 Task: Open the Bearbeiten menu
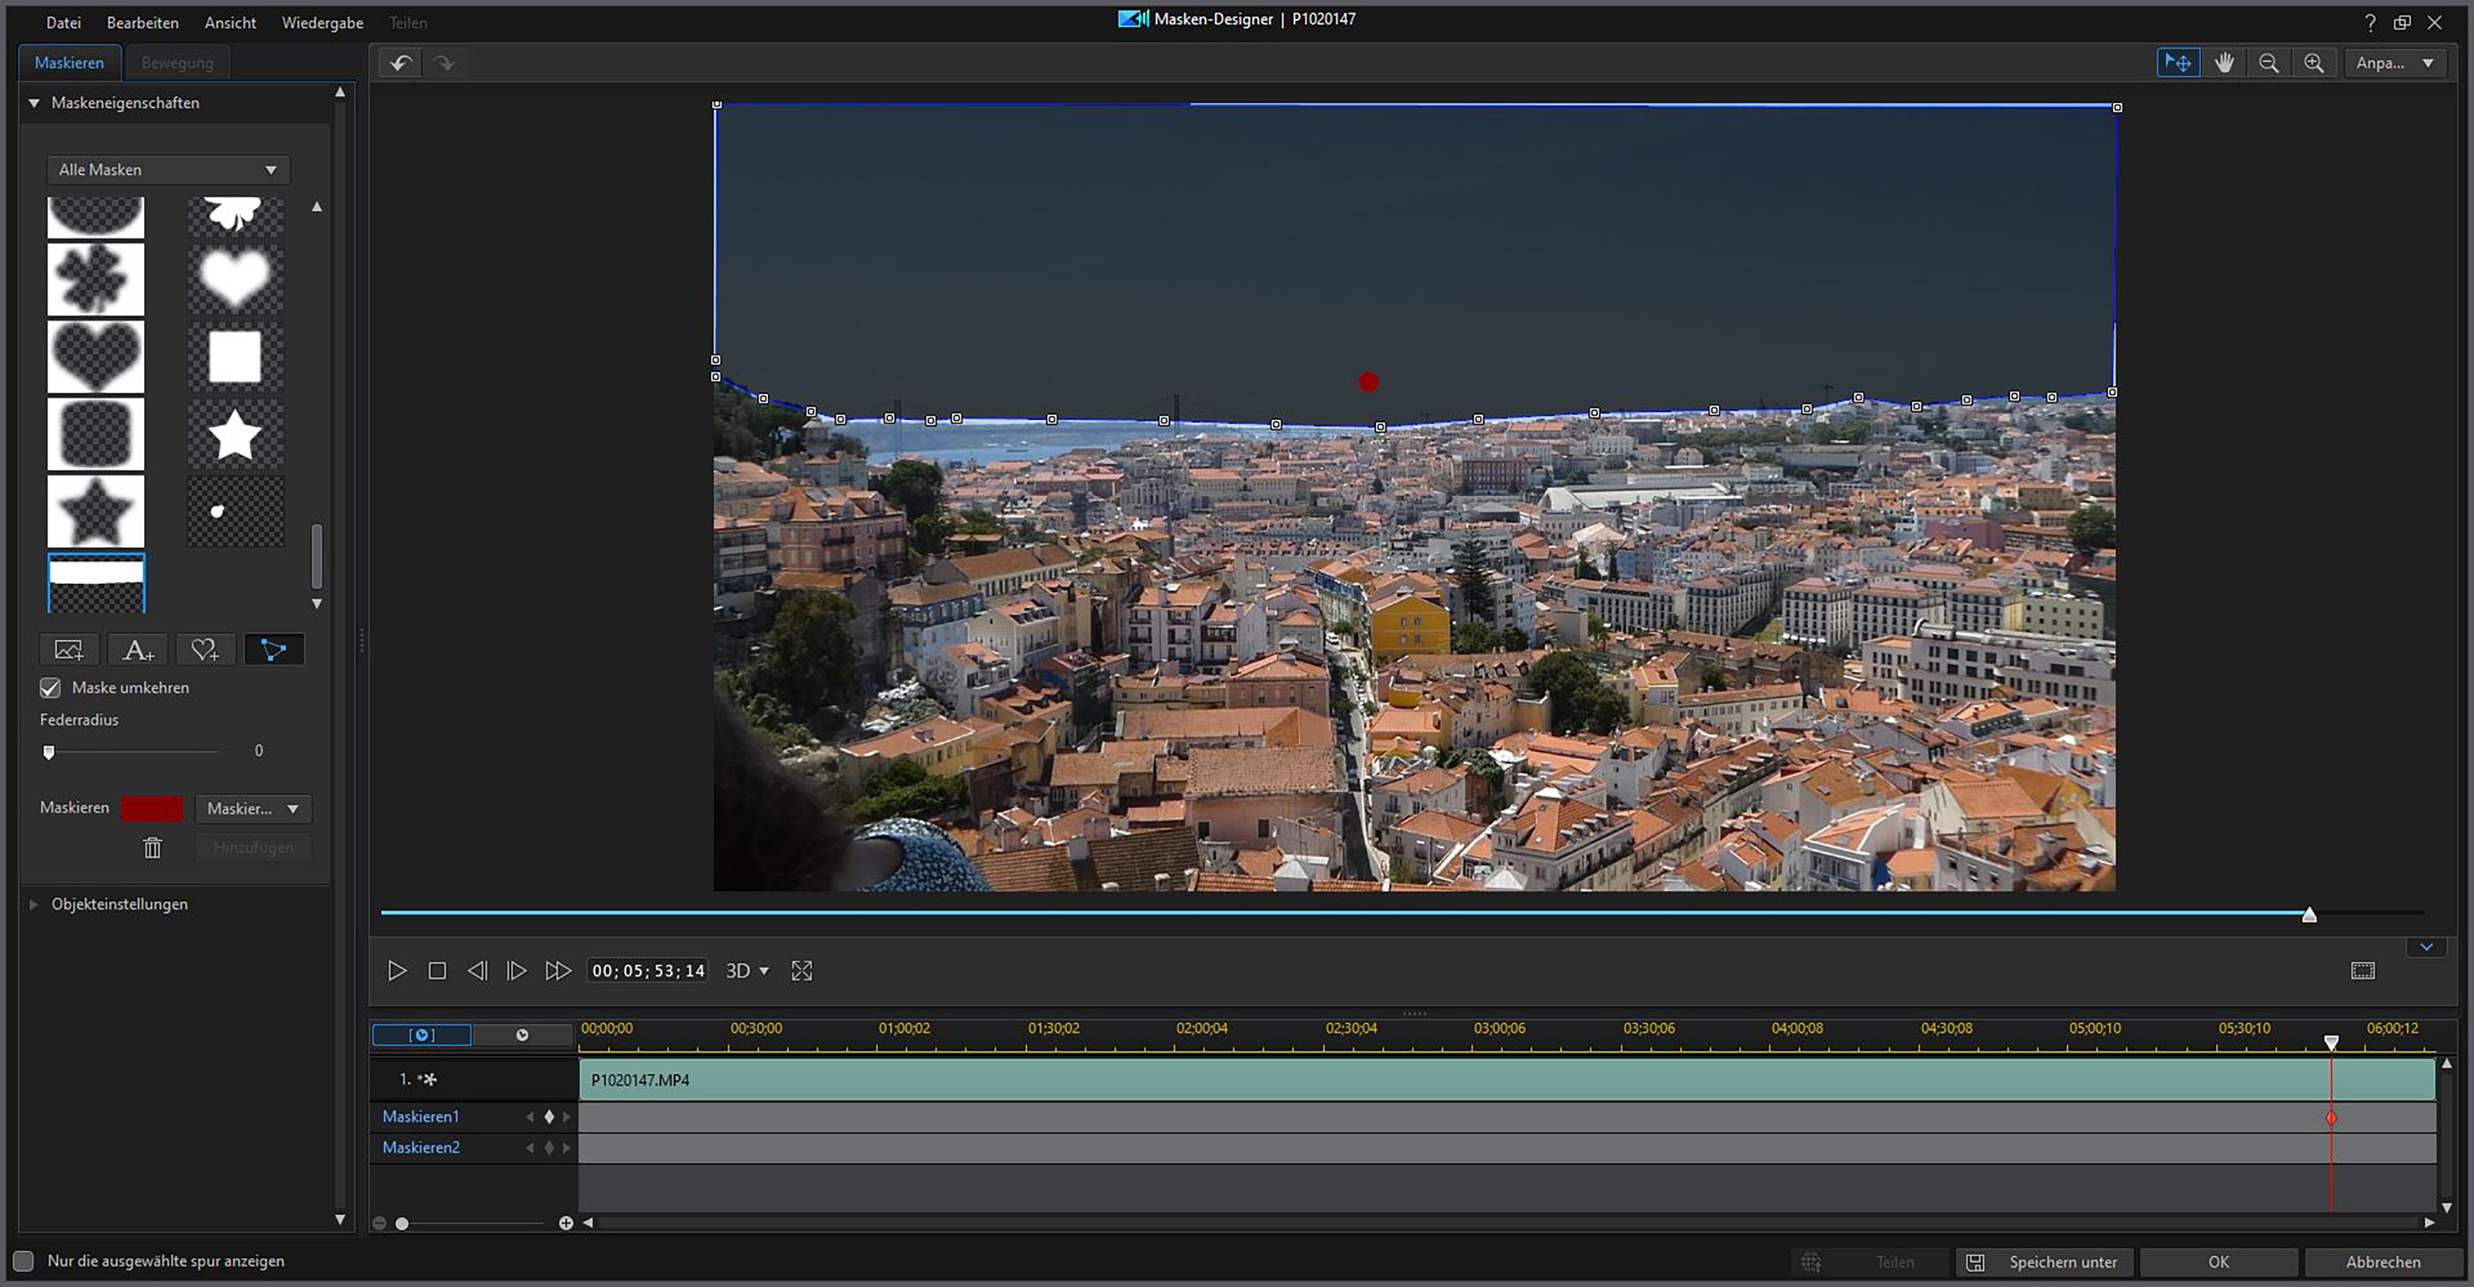coord(142,23)
